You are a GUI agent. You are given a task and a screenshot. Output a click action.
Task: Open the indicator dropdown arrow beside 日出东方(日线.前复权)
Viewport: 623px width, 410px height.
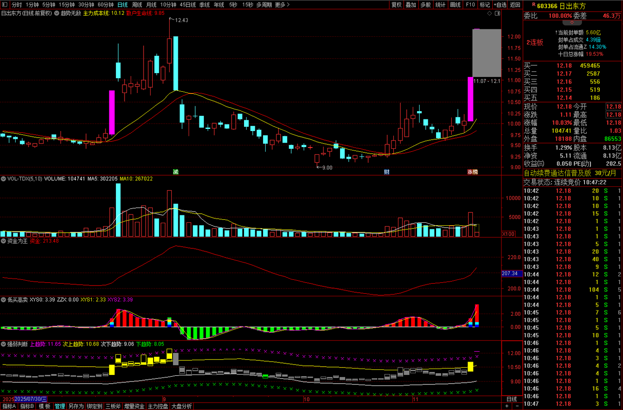click(56, 13)
